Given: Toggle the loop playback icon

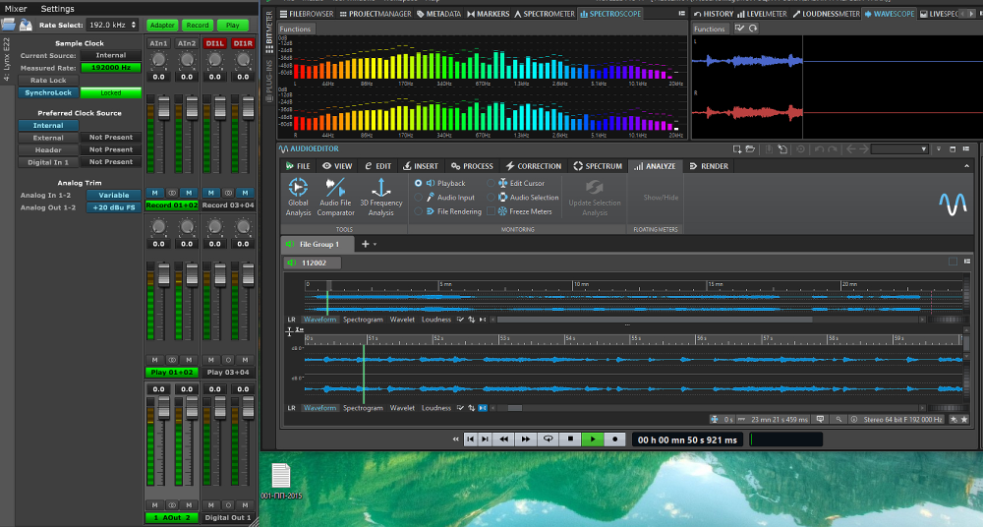Looking at the screenshot, I should [549, 439].
